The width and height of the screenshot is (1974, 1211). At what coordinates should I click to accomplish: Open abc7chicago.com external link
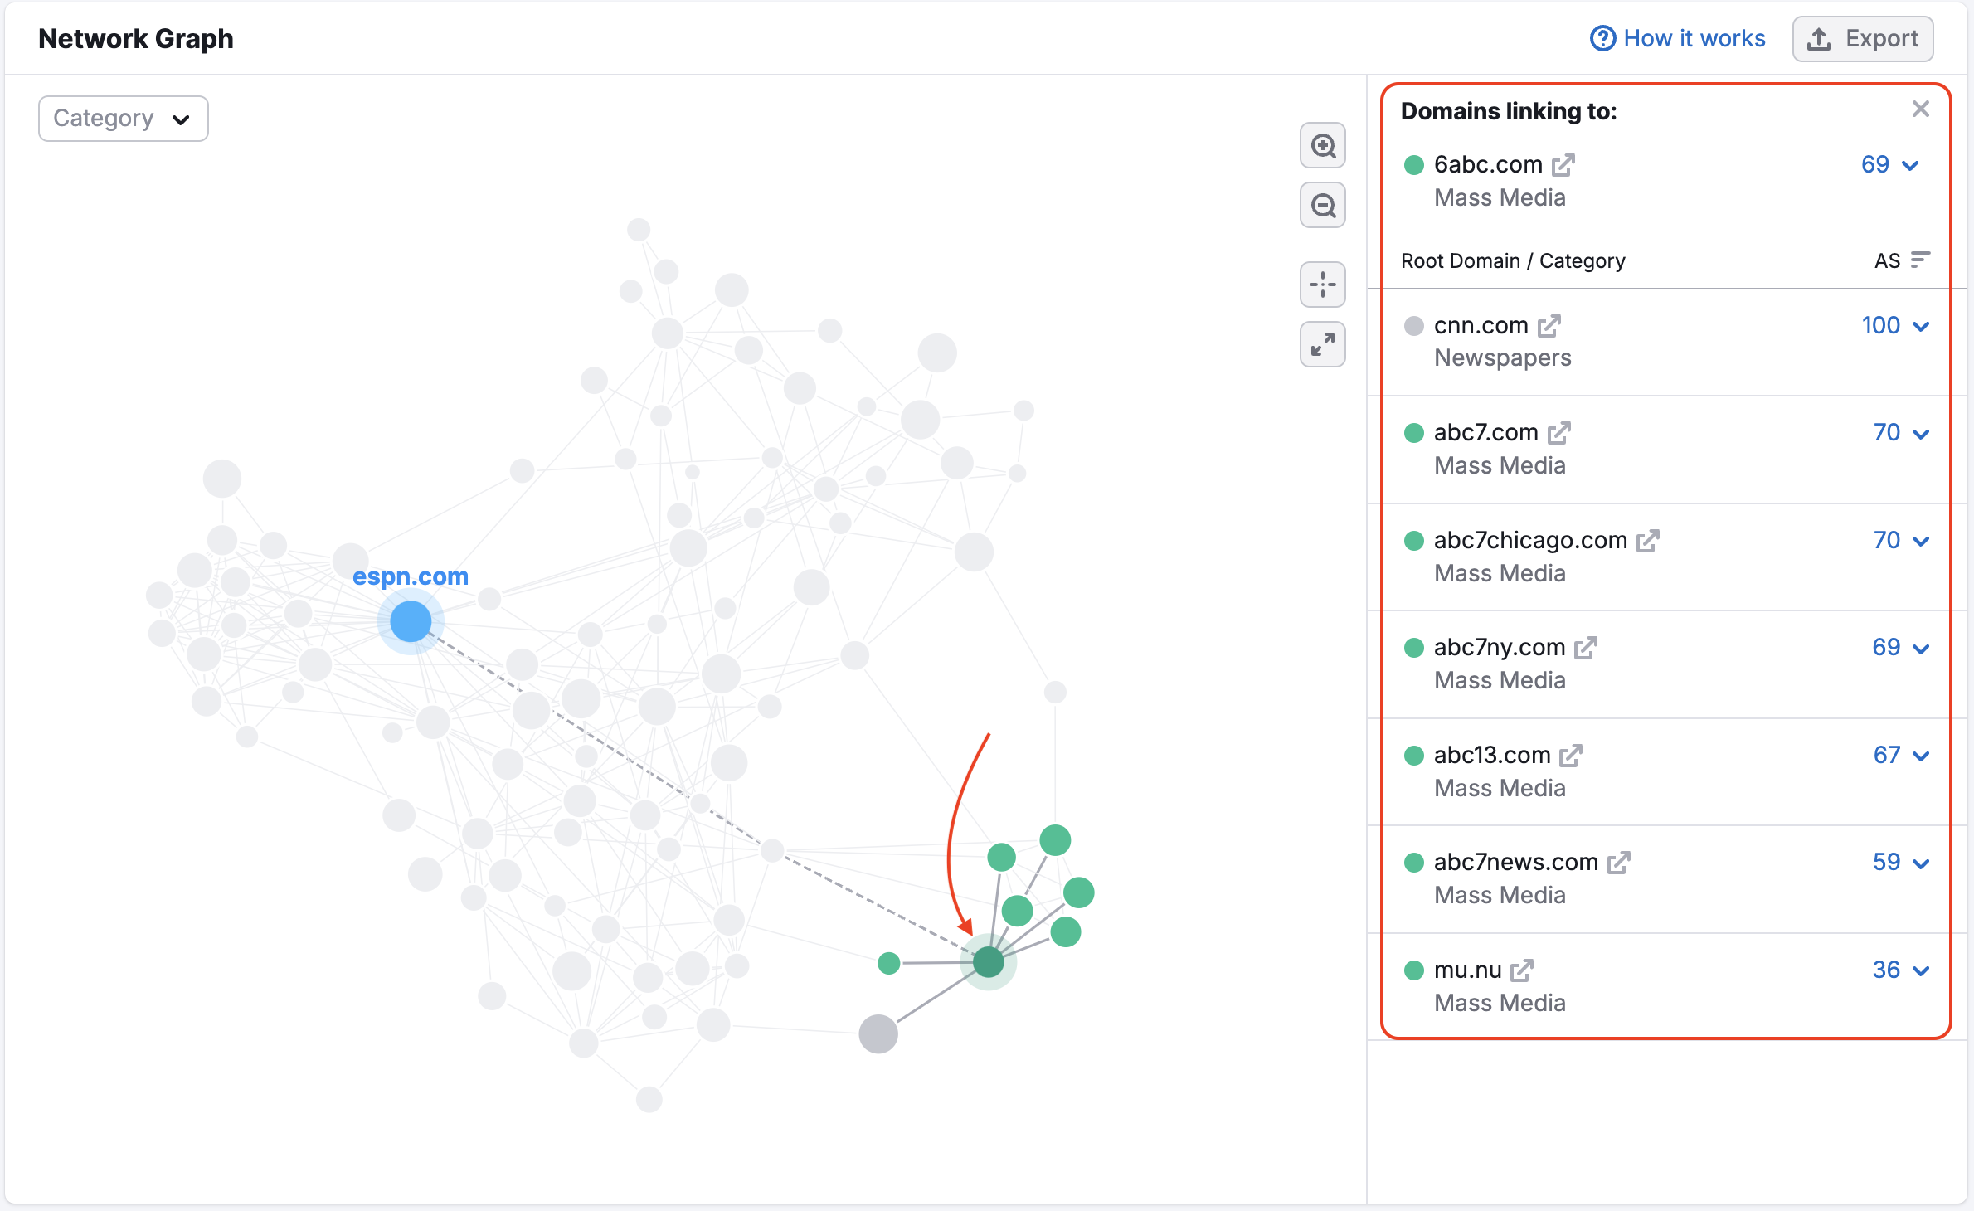click(x=1649, y=540)
